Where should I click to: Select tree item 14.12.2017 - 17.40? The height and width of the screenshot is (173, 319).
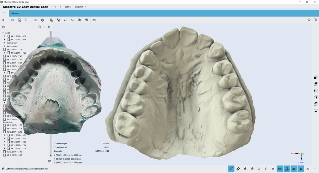14,56
